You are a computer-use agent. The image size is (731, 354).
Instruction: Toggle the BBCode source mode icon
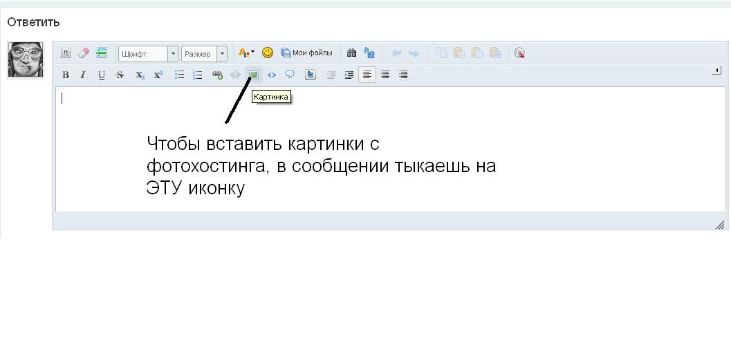pos(66,53)
